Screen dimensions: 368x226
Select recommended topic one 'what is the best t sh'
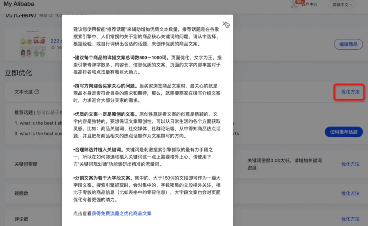38,123
